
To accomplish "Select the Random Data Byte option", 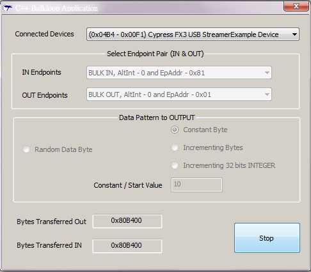I will pos(26,149).
